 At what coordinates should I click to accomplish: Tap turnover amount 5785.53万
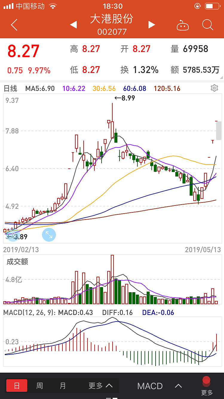[x=201, y=70]
